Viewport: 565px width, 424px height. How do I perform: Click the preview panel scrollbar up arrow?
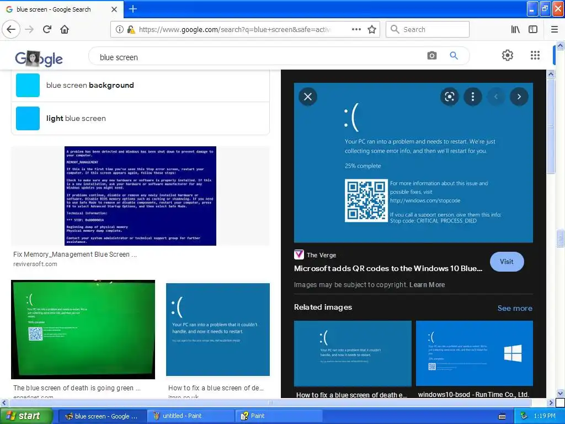coord(551,75)
